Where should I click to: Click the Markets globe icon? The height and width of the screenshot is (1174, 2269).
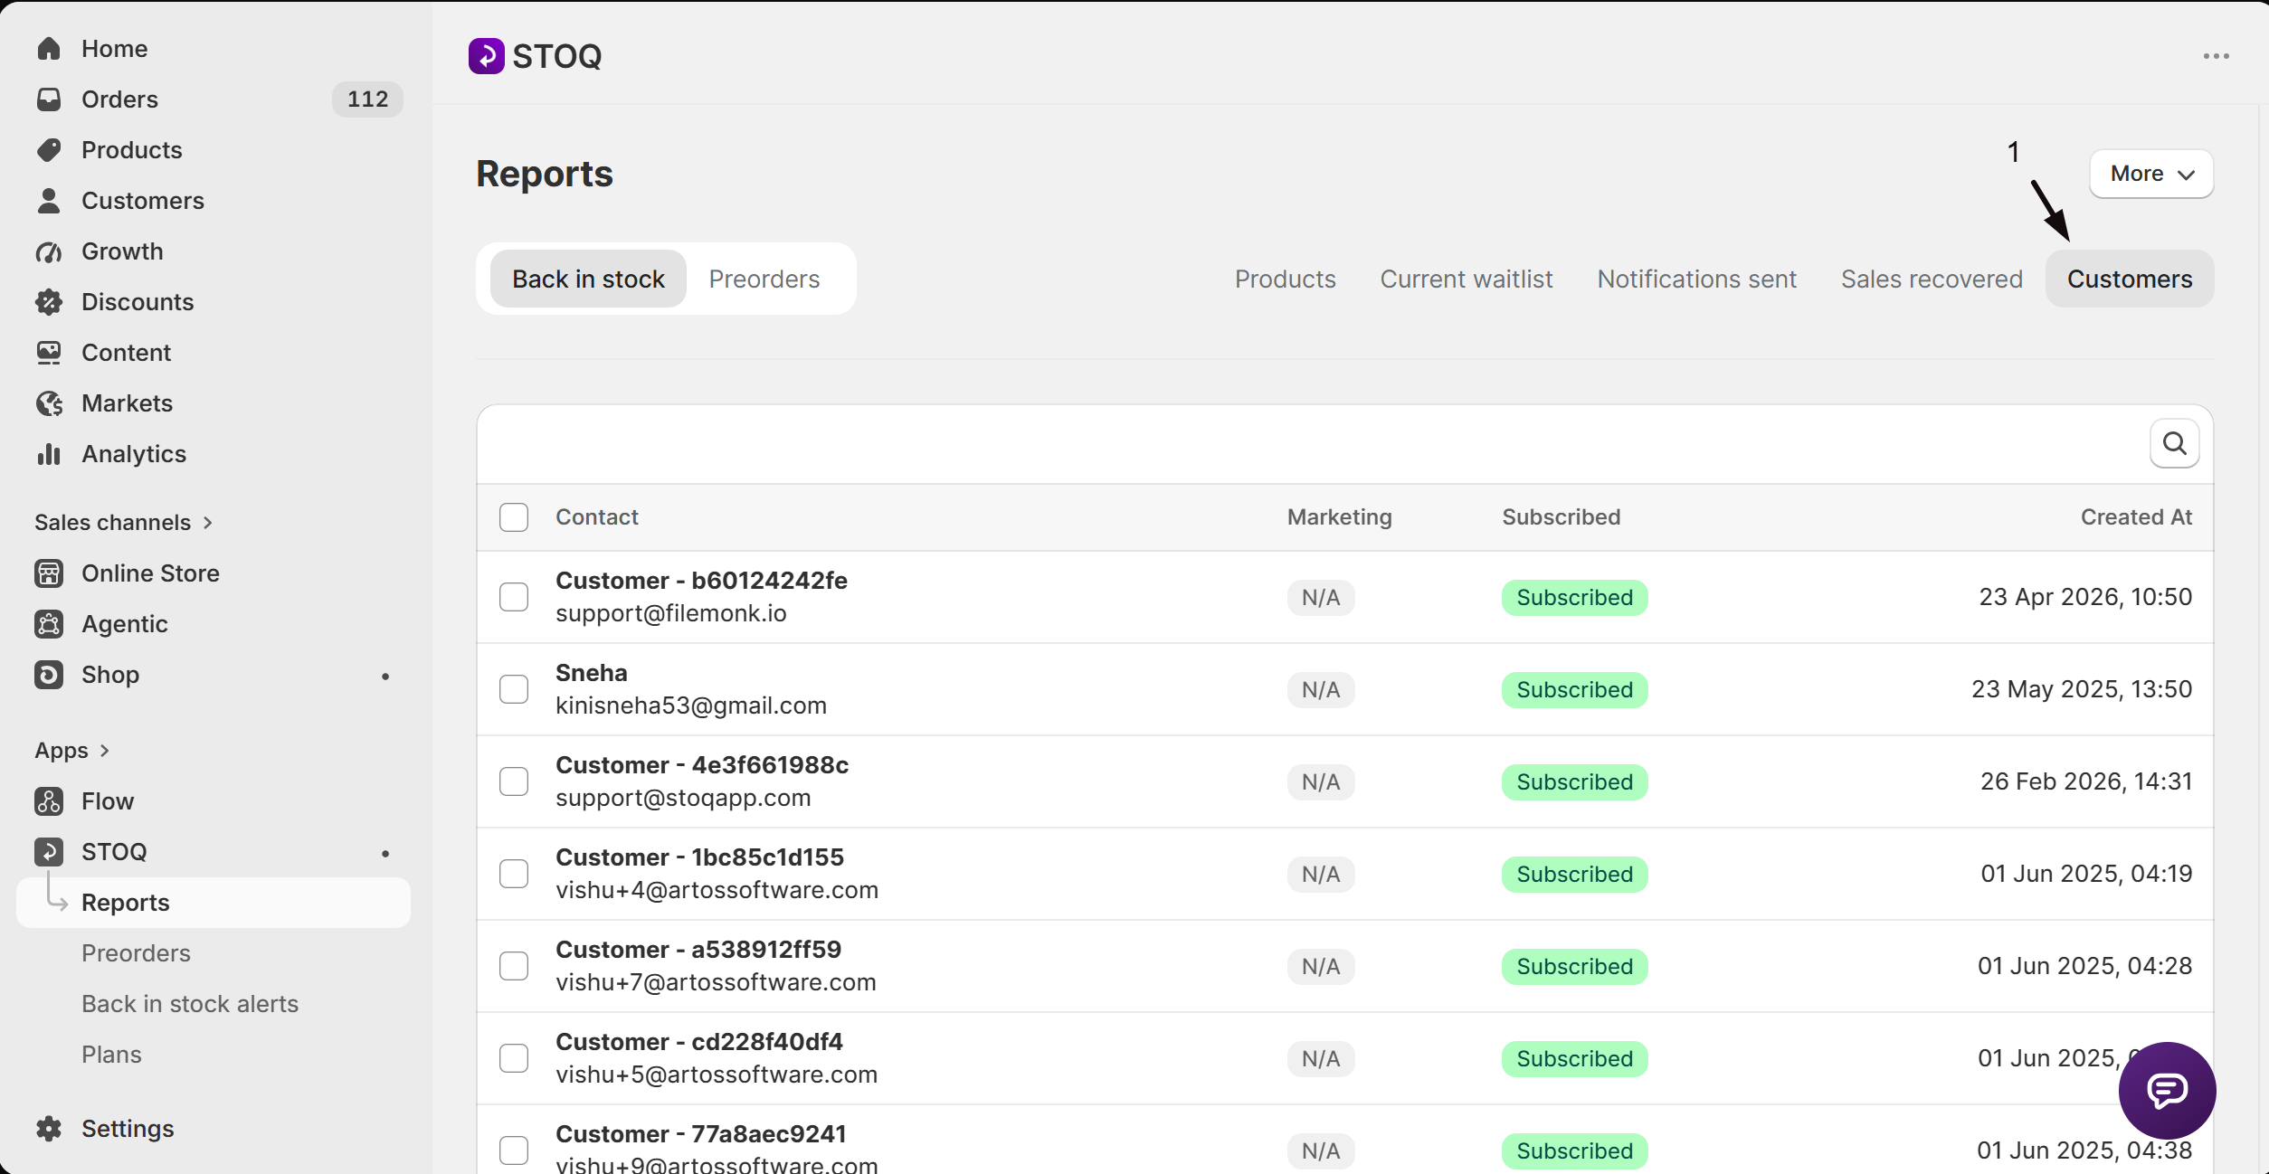point(49,402)
